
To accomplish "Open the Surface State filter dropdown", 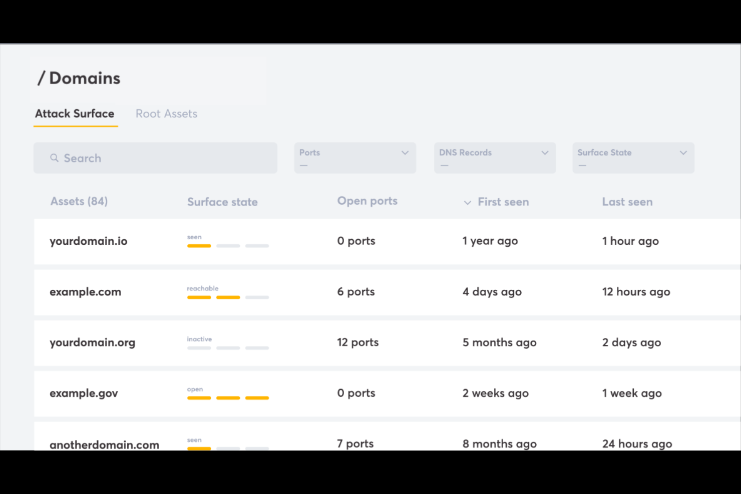I will point(633,158).
